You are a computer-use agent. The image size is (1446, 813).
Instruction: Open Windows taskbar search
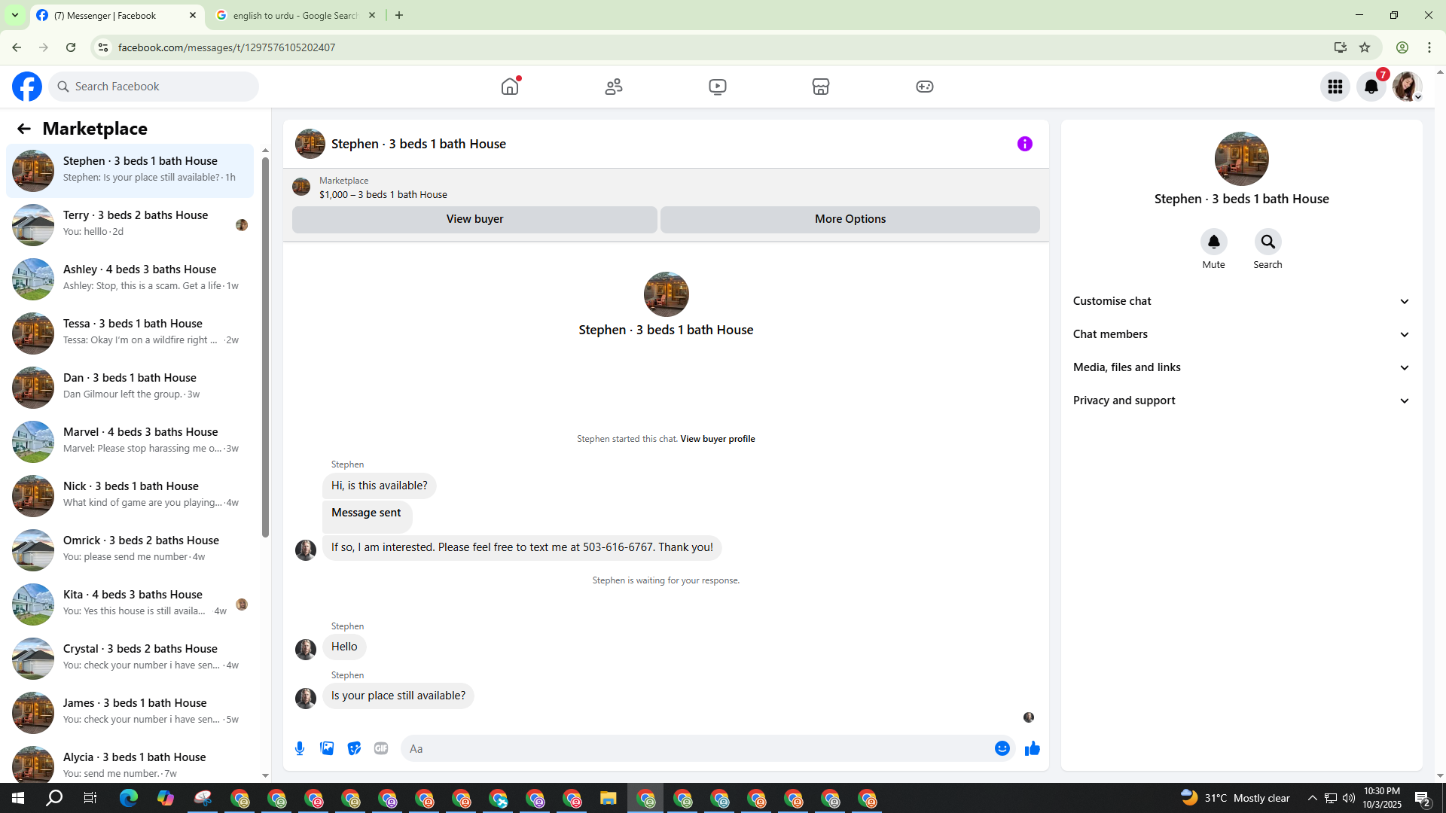coord(54,798)
